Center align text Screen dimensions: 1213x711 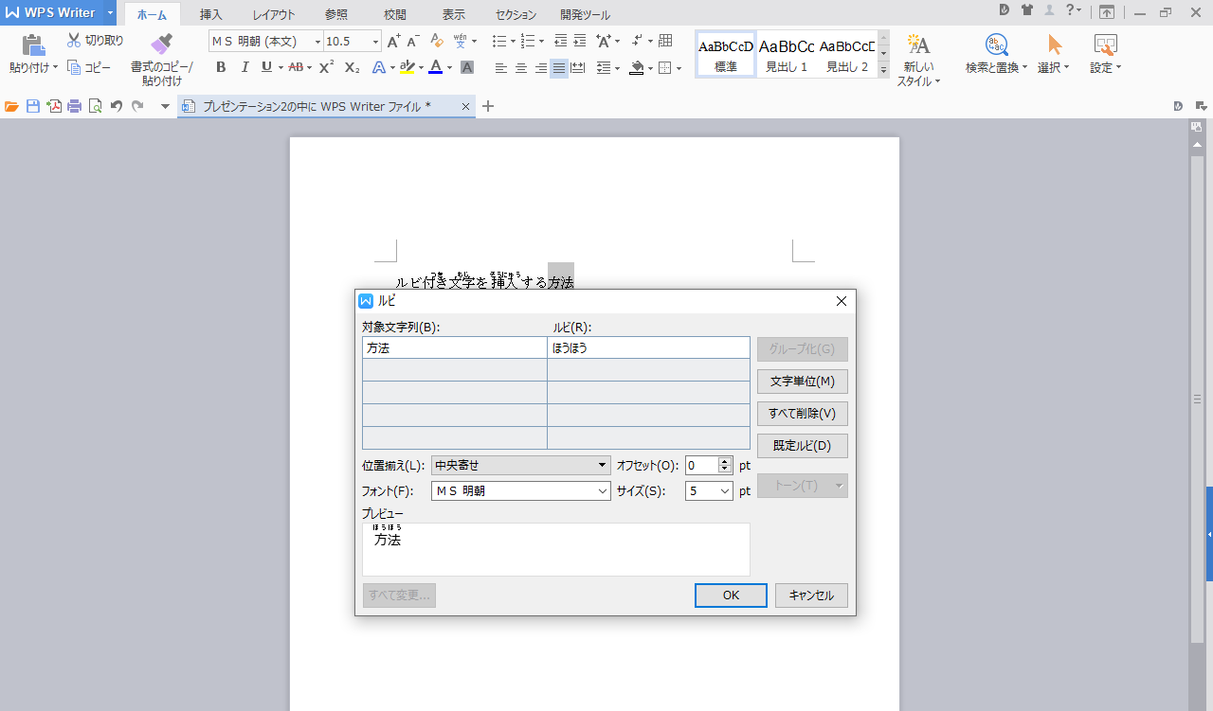(x=521, y=68)
